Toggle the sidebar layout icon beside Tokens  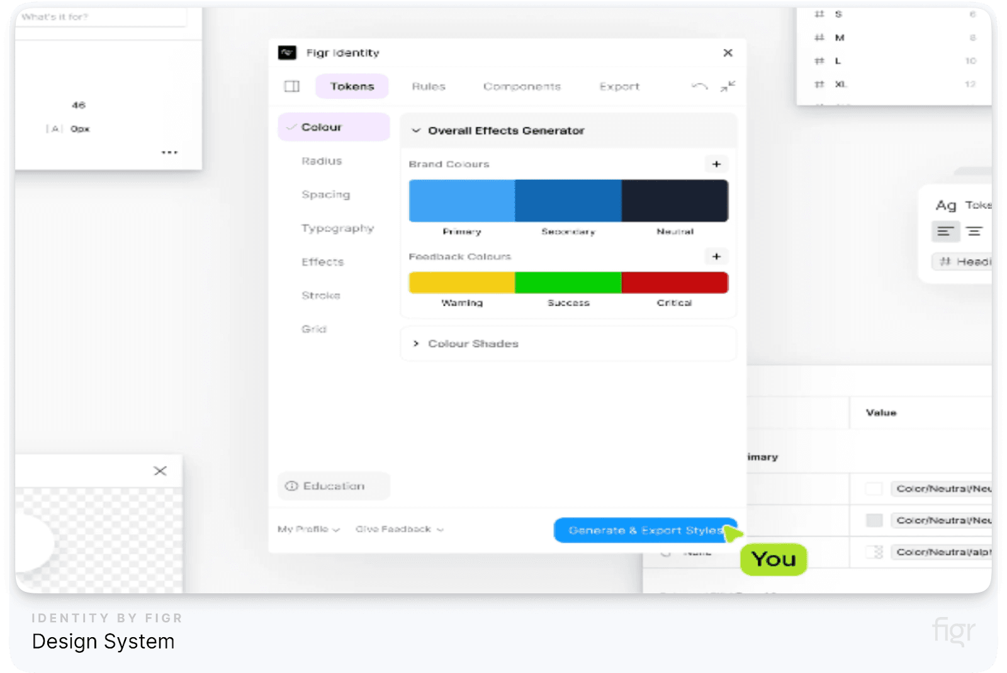coord(291,86)
